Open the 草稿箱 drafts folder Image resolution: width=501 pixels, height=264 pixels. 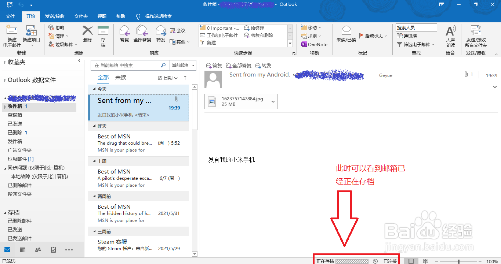pyautogui.click(x=15, y=115)
